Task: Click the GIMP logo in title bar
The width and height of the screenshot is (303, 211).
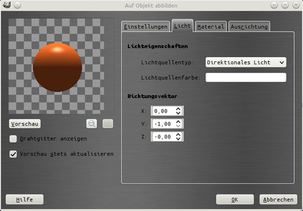Action: (x=5, y=5)
